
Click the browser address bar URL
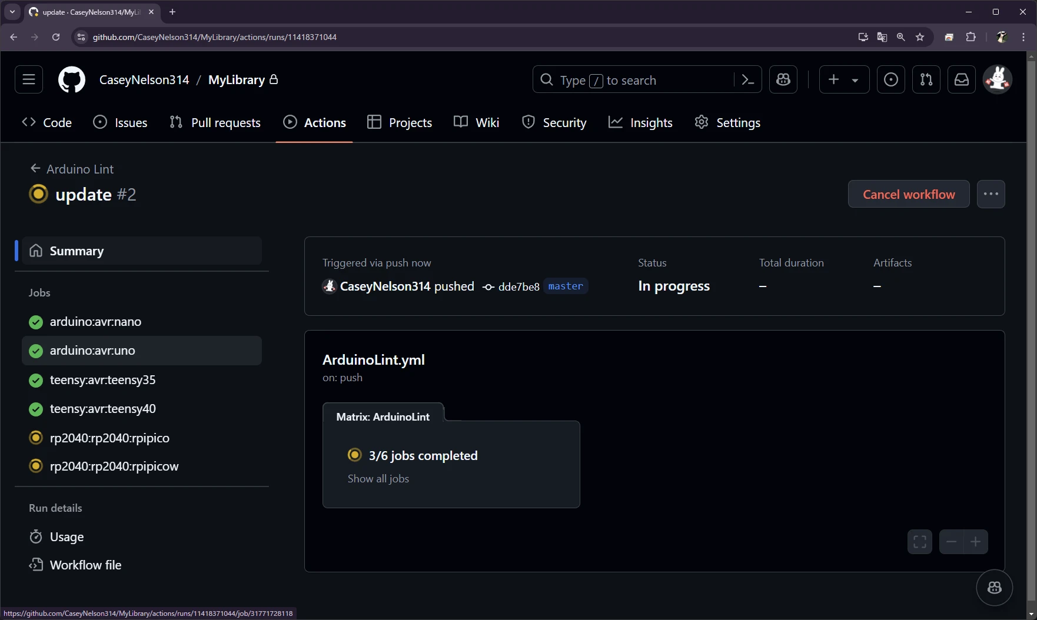click(x=215, y=37)
